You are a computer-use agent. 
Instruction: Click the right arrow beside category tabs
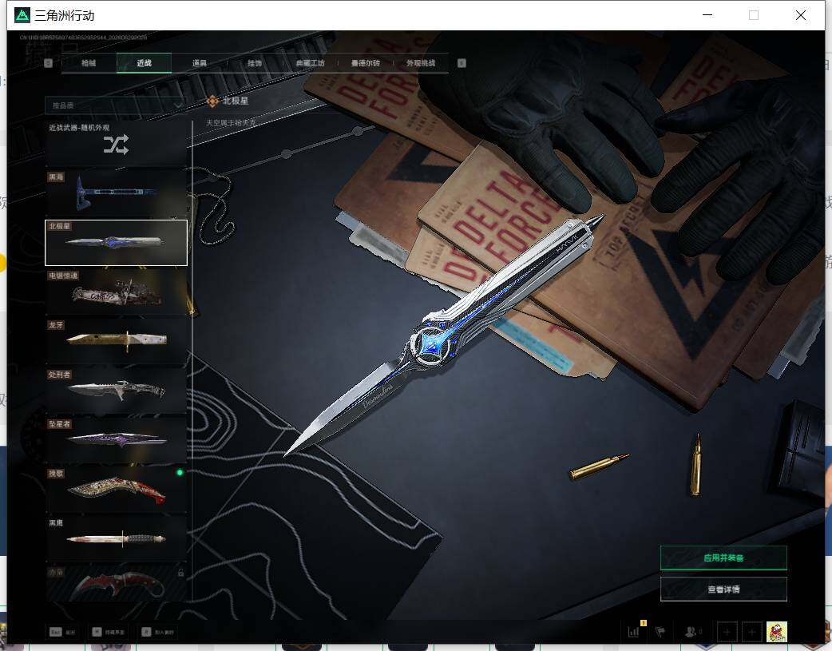(462, 63)
